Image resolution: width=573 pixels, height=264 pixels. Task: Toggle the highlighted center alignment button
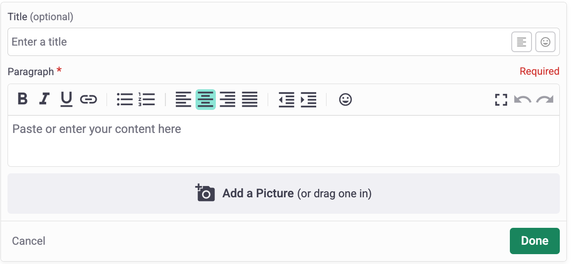tap(205, 100)
